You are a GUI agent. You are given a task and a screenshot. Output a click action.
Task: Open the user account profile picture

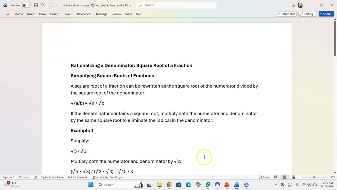(300, 5)
